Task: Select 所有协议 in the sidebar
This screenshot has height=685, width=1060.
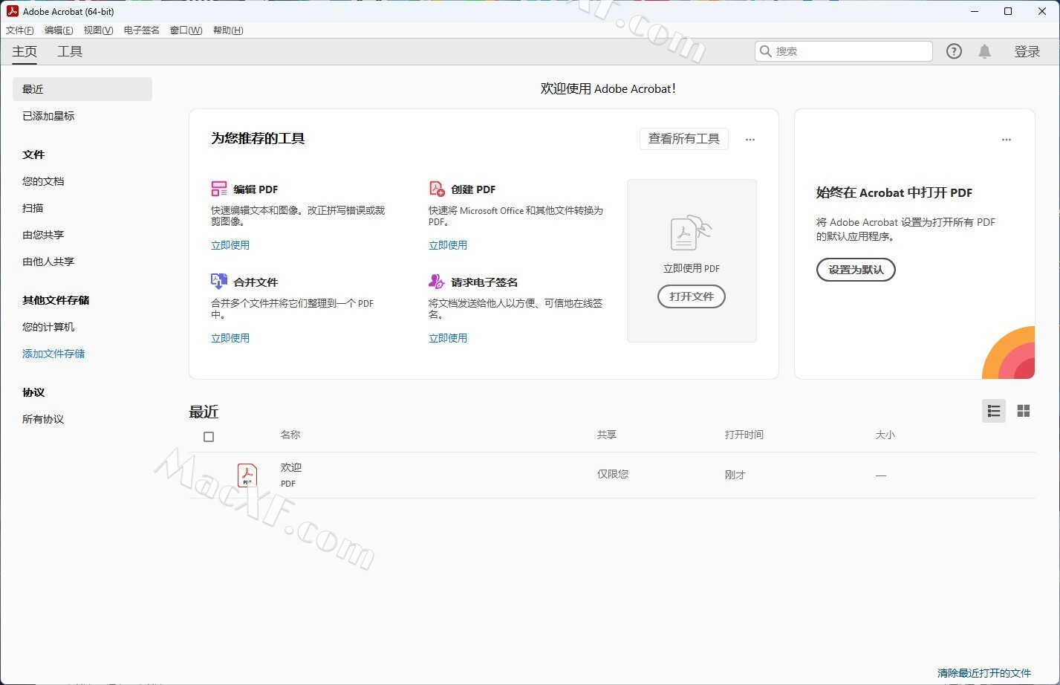Action: [43, 419]
